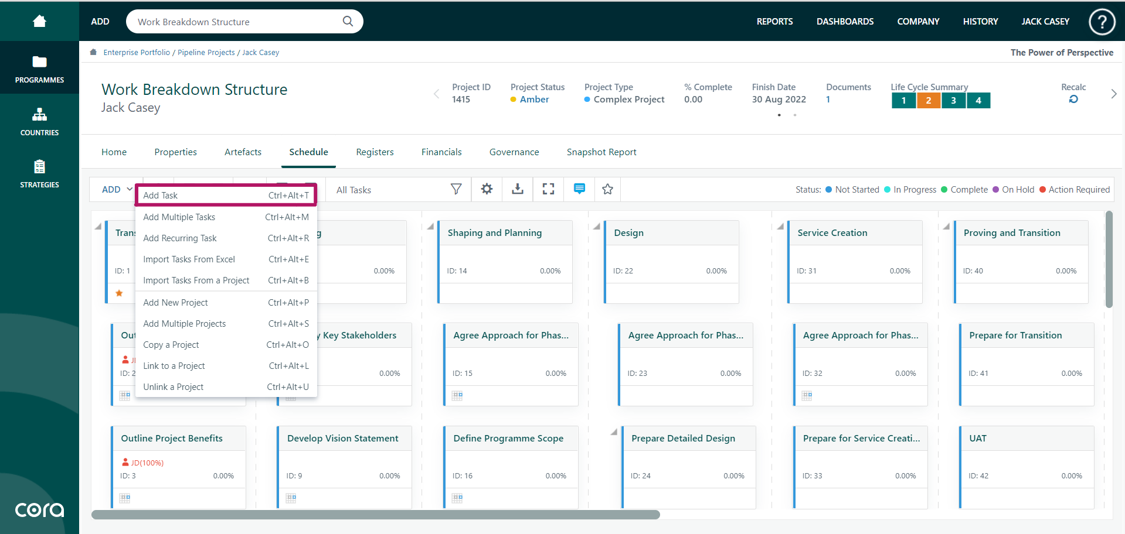Choose Link to a Project
Viewport: 1125px width, 534px height.
coord(226,366)
